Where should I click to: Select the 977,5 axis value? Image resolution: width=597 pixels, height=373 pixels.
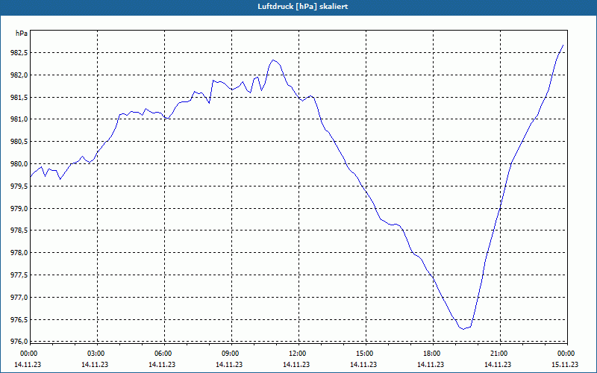[19, 275]
